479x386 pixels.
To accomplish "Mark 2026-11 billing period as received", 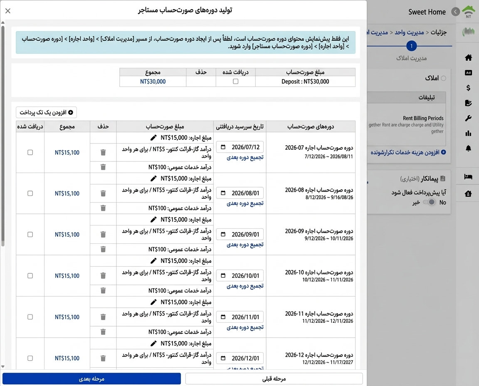I will [x=30, y=317].
